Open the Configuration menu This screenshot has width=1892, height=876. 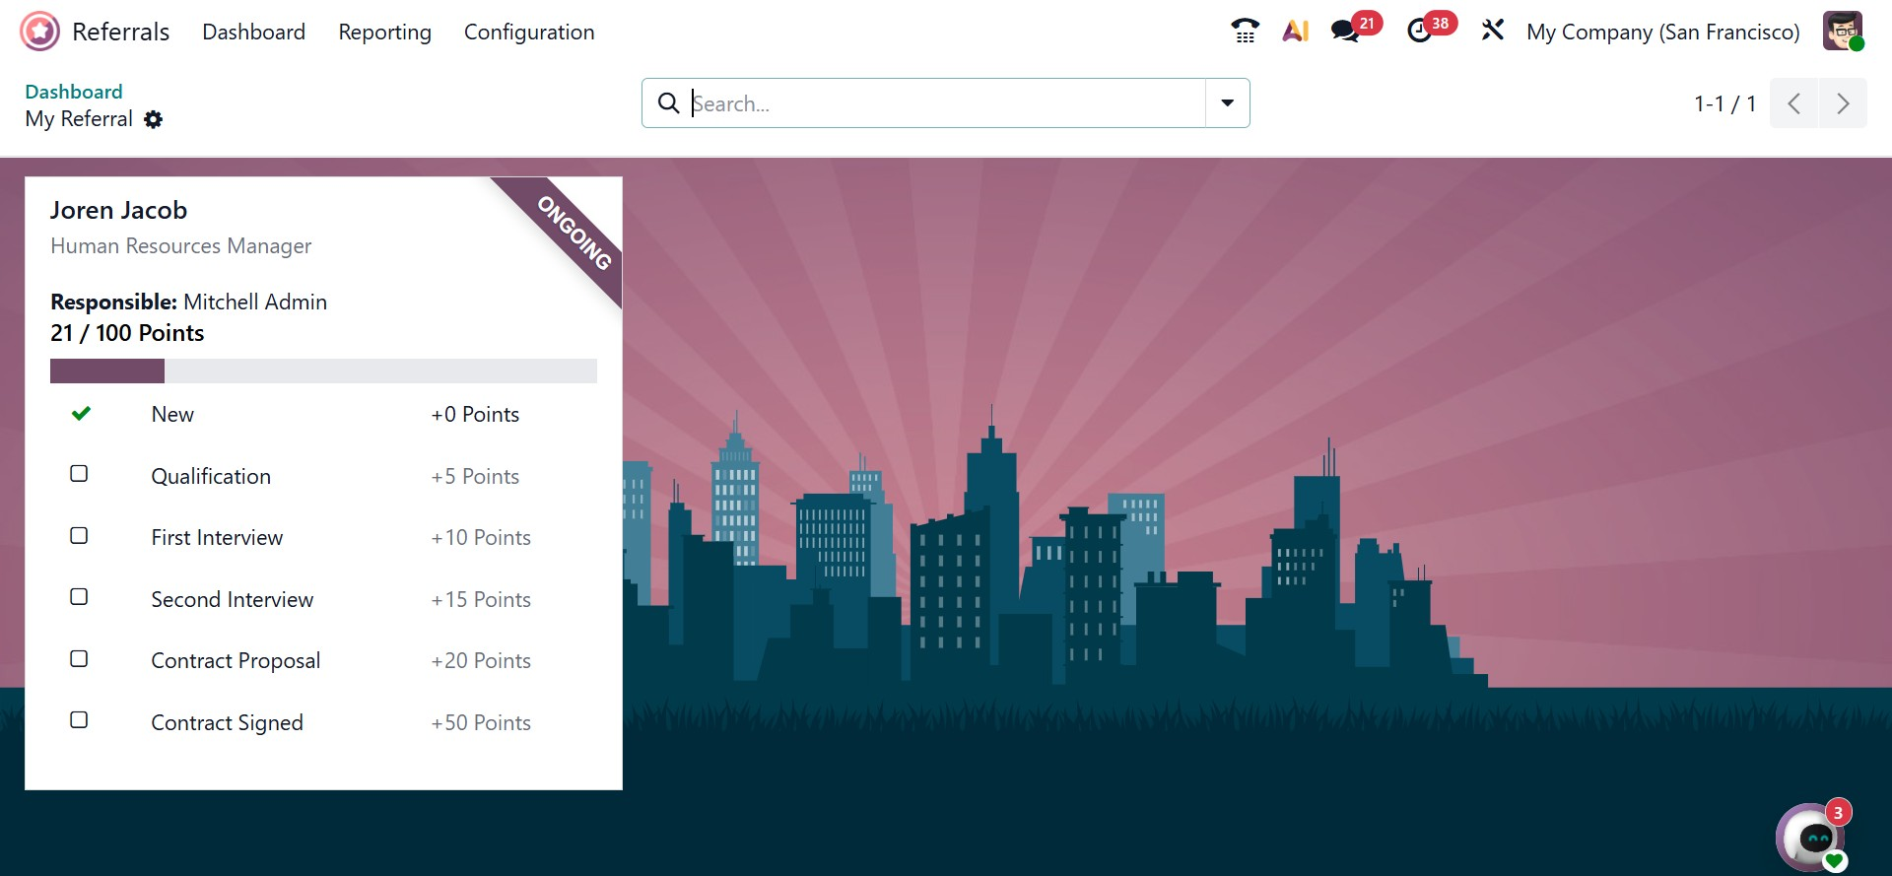[x=529, y=33]
